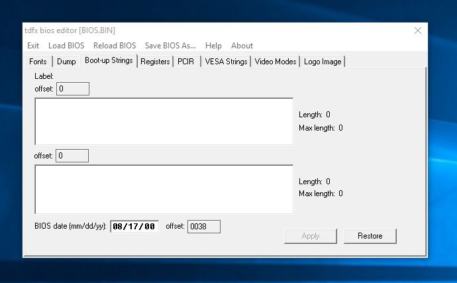Click the Exit menu item
The height and width of the screenshot is (283, 457).
33,46
